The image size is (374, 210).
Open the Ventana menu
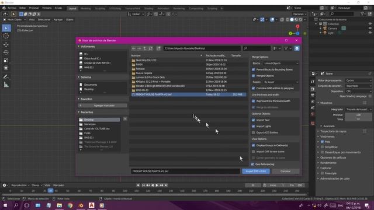click(47, 8)
